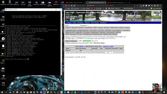Open lsNodes in blue menu bar
This screenshot has height=94, width=167.
[87, 23]
